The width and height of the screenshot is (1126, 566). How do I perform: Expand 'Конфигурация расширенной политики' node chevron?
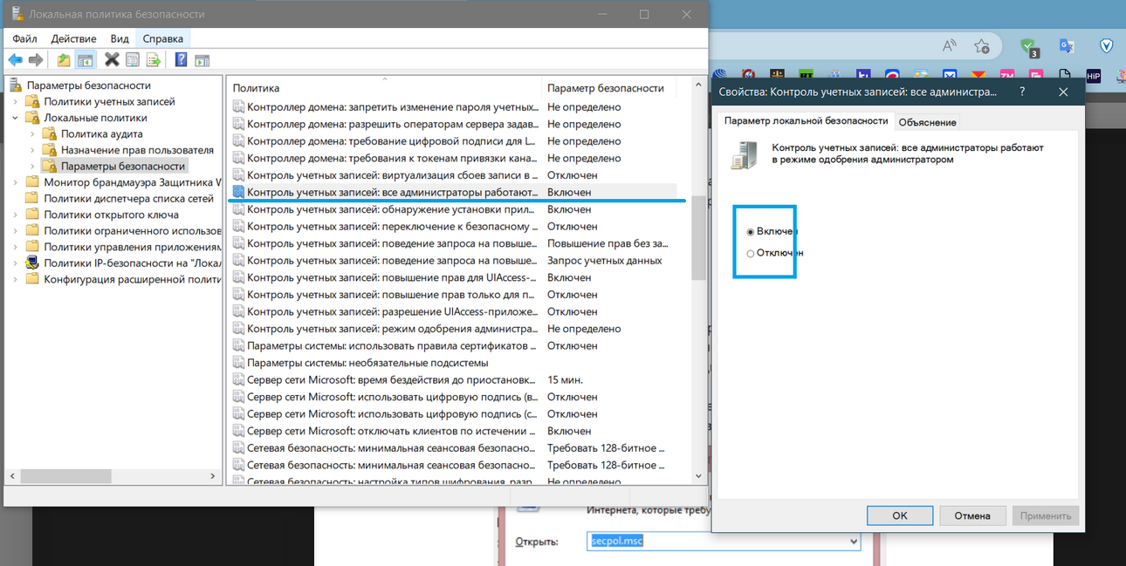15,279
